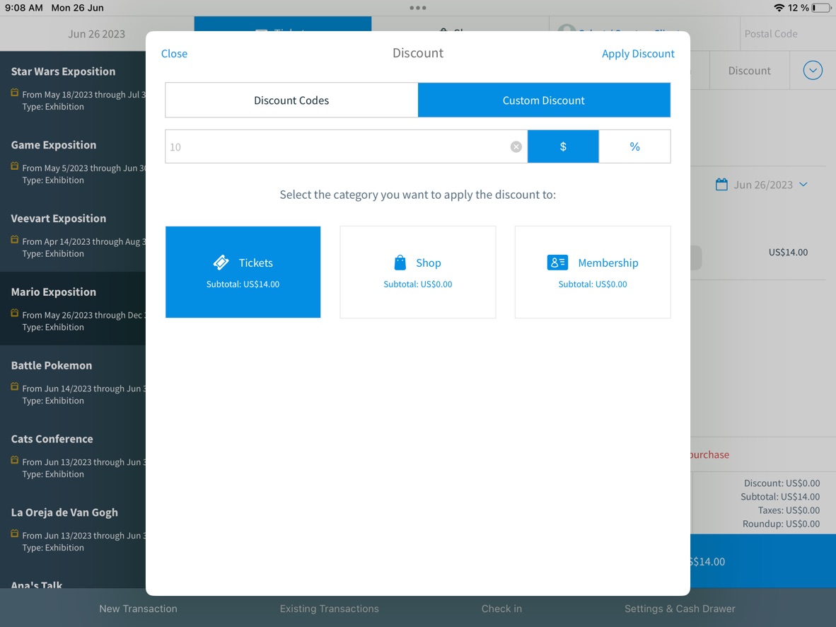Screen dimensions: 836x627
Task: Select the Shop category card
Action: point(417,272)
